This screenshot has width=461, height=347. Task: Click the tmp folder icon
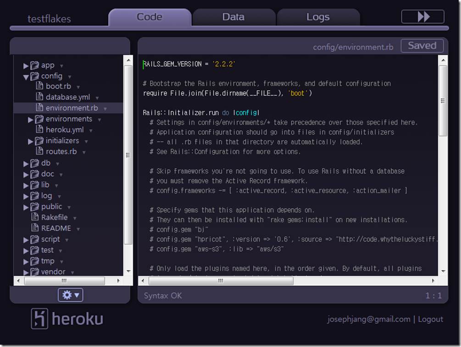[x=34, y=261]
